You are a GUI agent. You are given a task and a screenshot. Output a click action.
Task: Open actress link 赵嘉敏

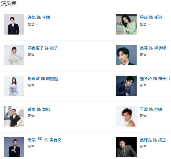pyautogui.click(x=33, y=79)
